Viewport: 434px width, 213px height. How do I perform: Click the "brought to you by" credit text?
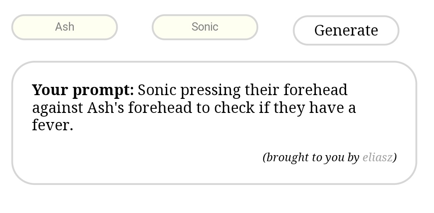pyautogui.click(x=312, y=158)
